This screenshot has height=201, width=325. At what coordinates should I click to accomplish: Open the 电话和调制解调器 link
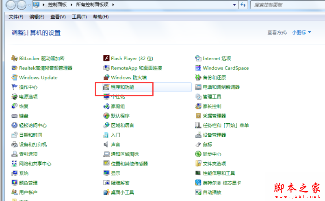point(221,87)
